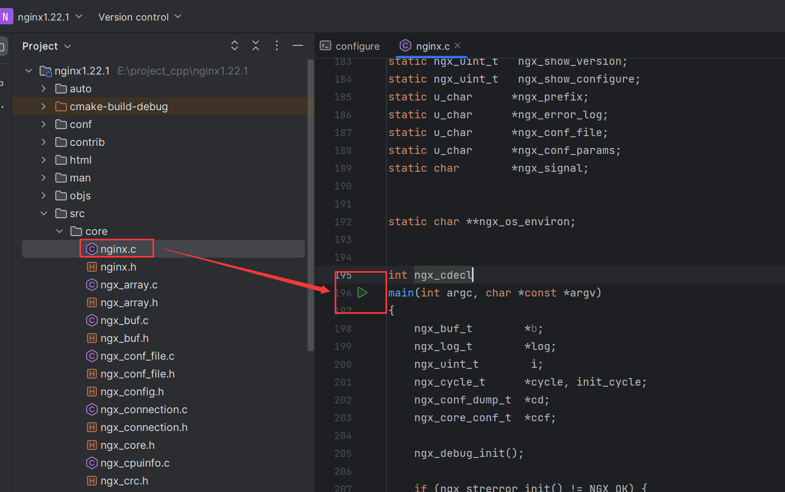Image resolution: width=785 pixels, height=492 pixels.
Task: Open ngx_connection.h file
Action: 144,427
